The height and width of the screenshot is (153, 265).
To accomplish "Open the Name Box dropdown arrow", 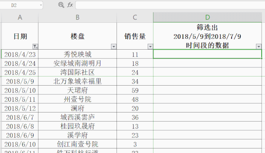I will [x=41, y=5].
